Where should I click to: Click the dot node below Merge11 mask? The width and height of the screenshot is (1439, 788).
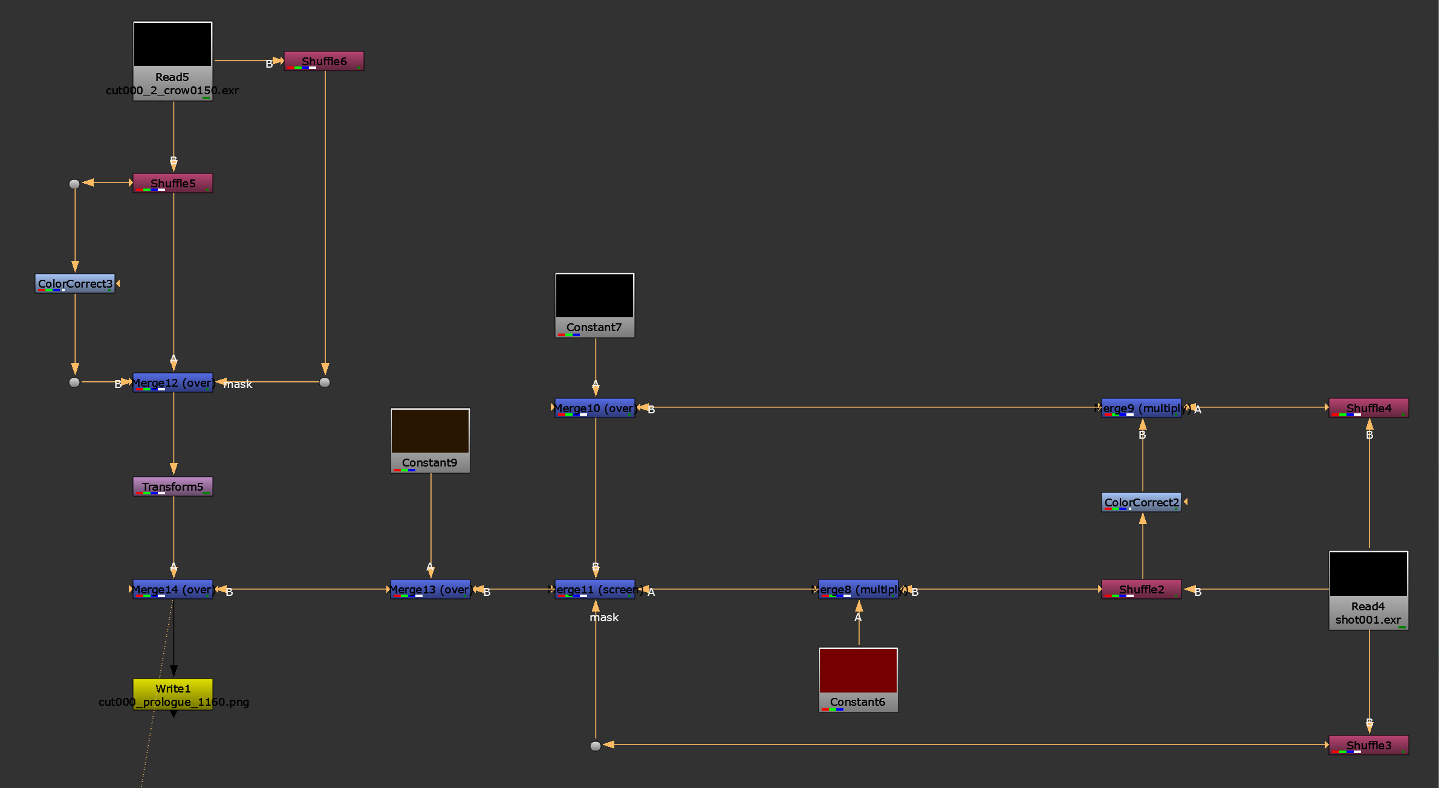click(596, 746)
